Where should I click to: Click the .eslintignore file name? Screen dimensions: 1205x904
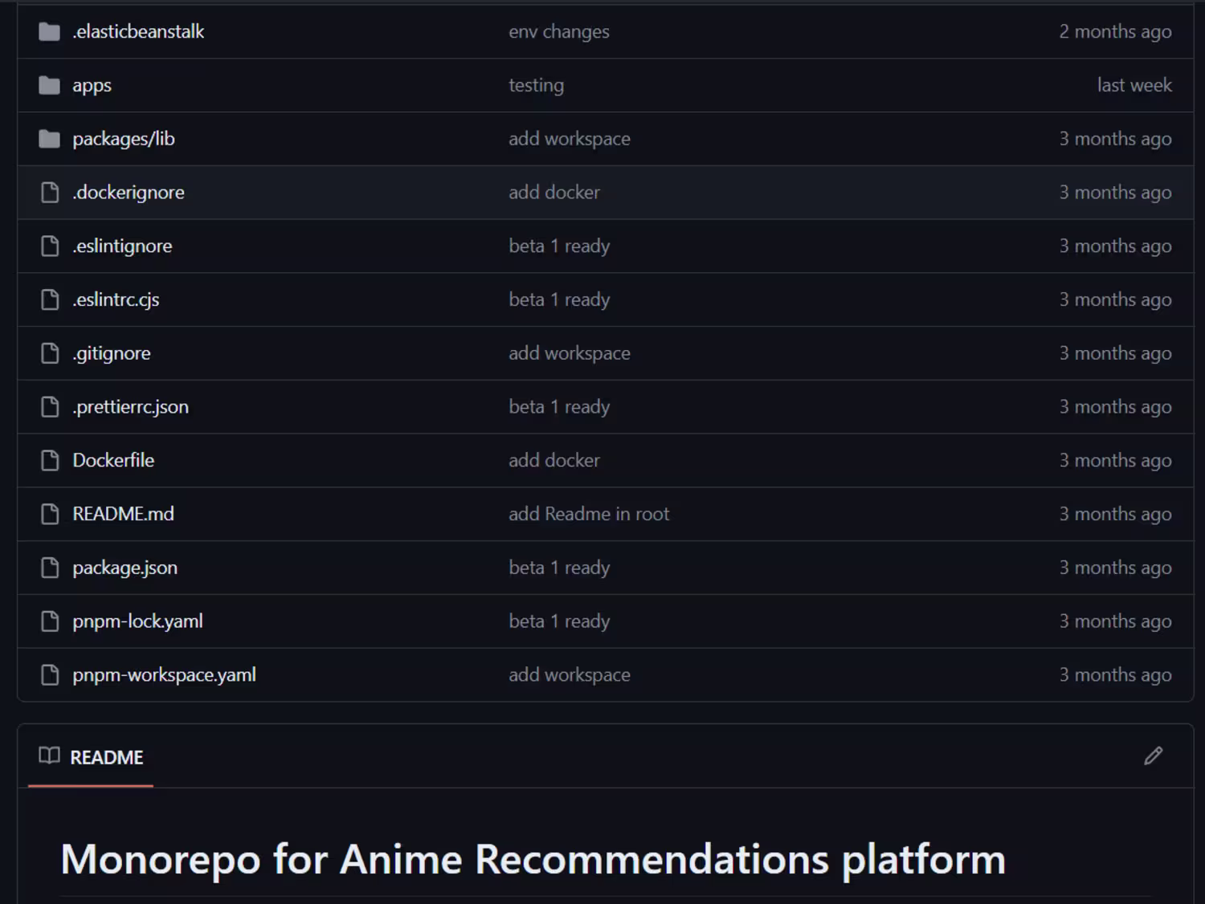(122, 246)
